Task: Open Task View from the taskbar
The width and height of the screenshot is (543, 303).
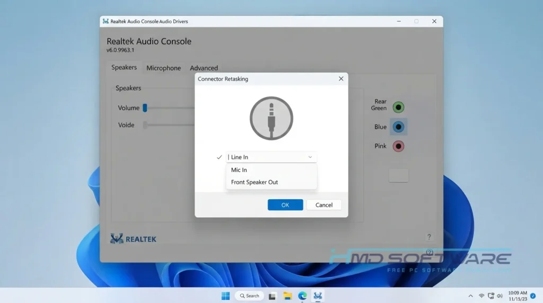Action: (272, 296)
